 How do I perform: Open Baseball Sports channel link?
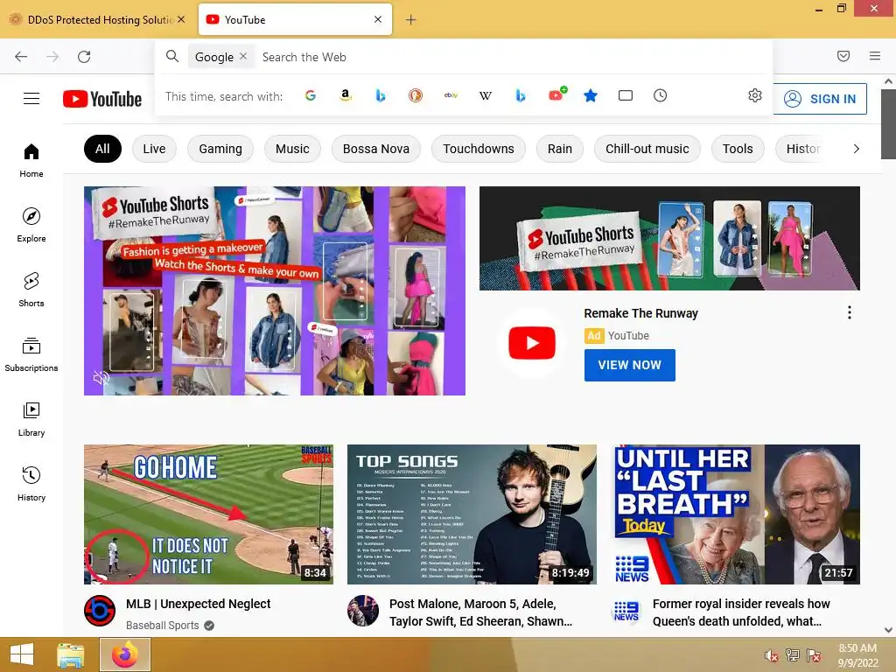point(162,626)
